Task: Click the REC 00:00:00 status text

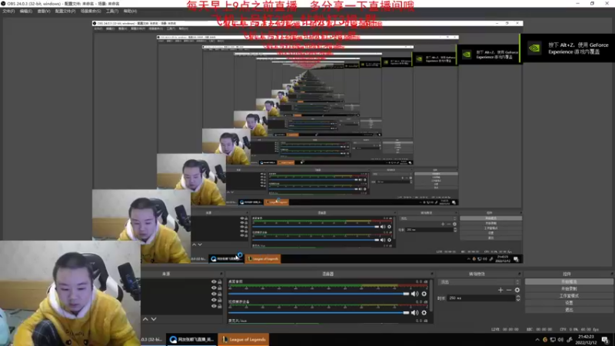Action: (540, 330)
